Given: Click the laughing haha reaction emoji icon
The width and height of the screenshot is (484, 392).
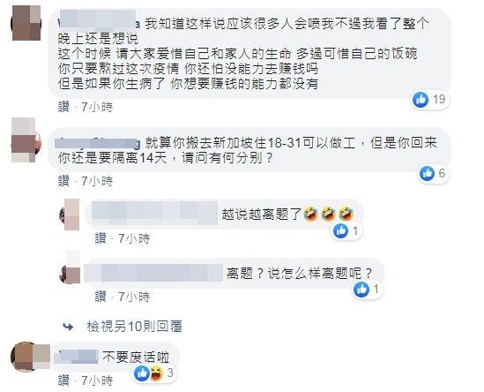Looking at the screenshot, I should pyautogui.click(x=157, y=373).
